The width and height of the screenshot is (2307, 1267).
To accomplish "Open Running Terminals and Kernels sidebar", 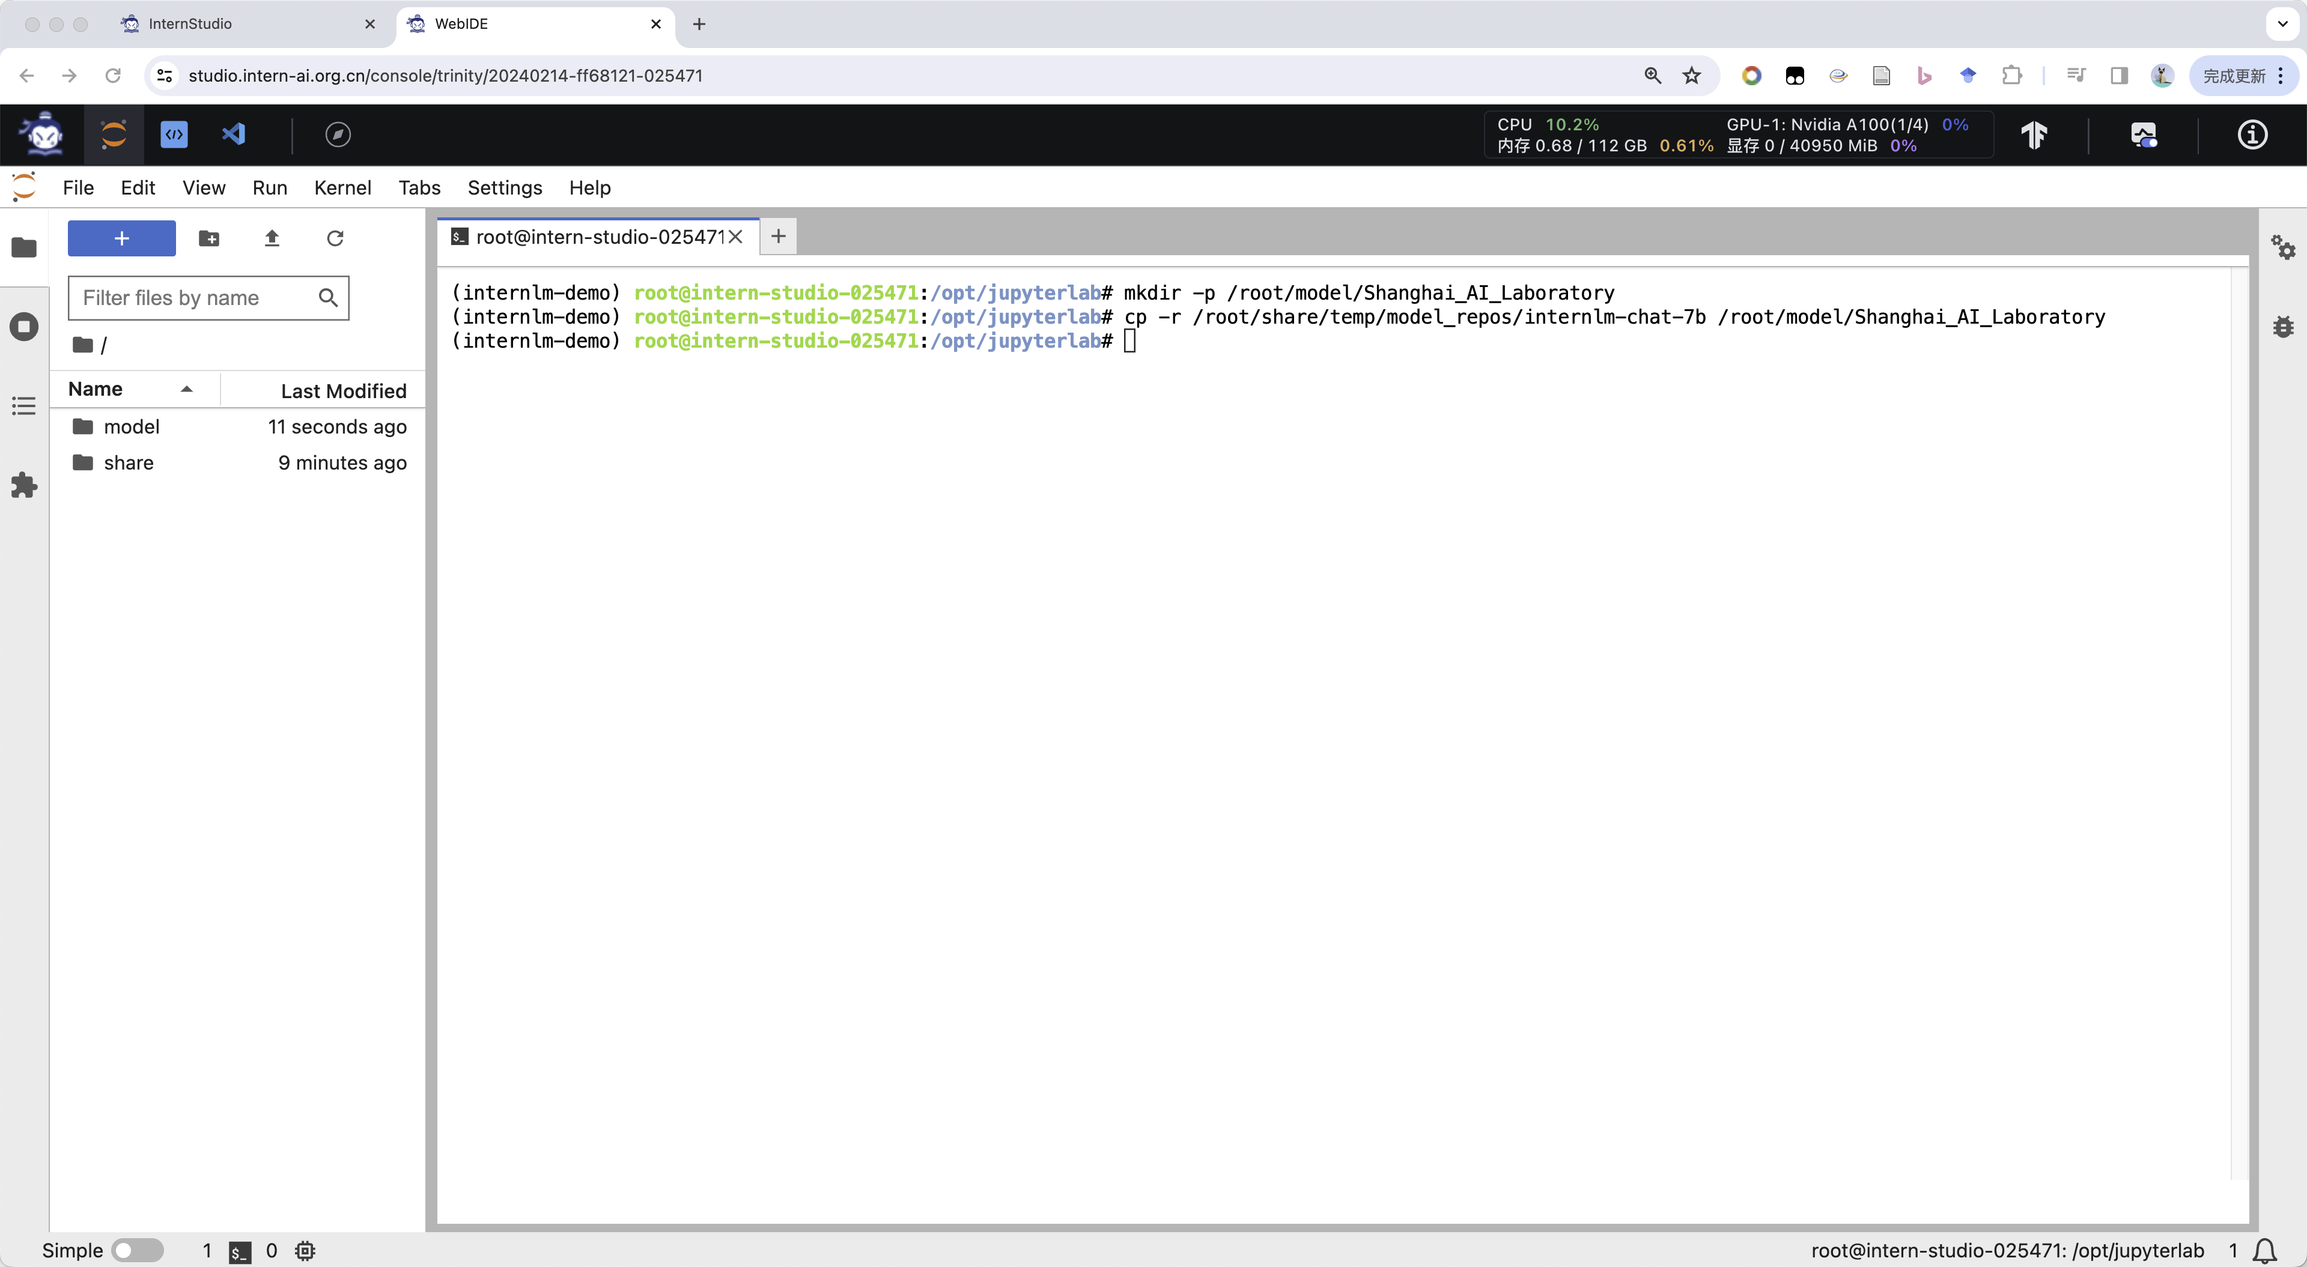I will coord(24,326).
